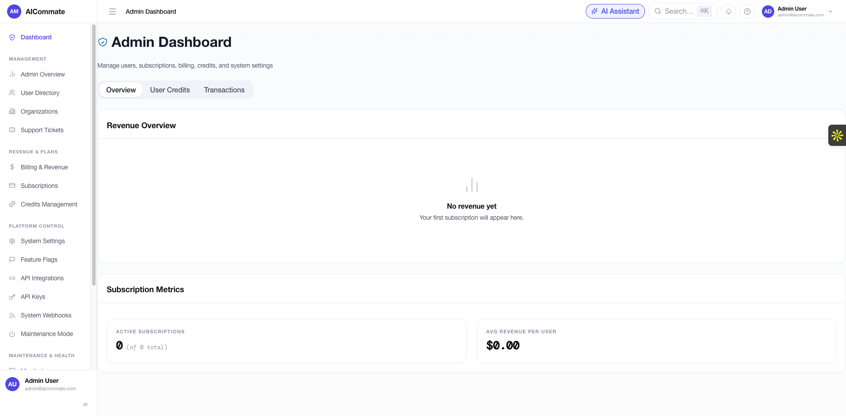Screen dimensions: 846x416
Task: Click the 'No revenue yet' message
Action: click(471, 206)
